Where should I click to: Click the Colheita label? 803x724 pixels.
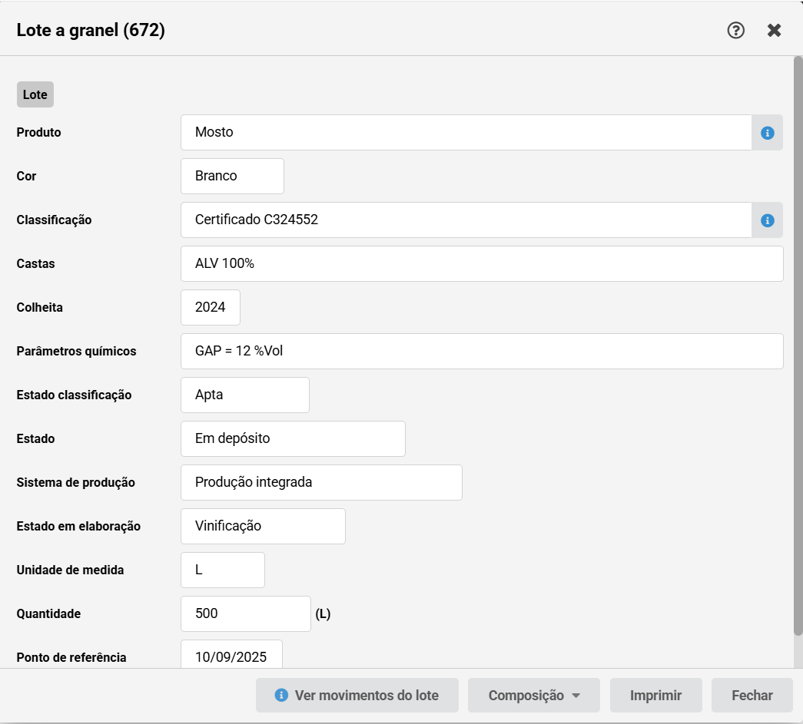[x=39, y=308]
